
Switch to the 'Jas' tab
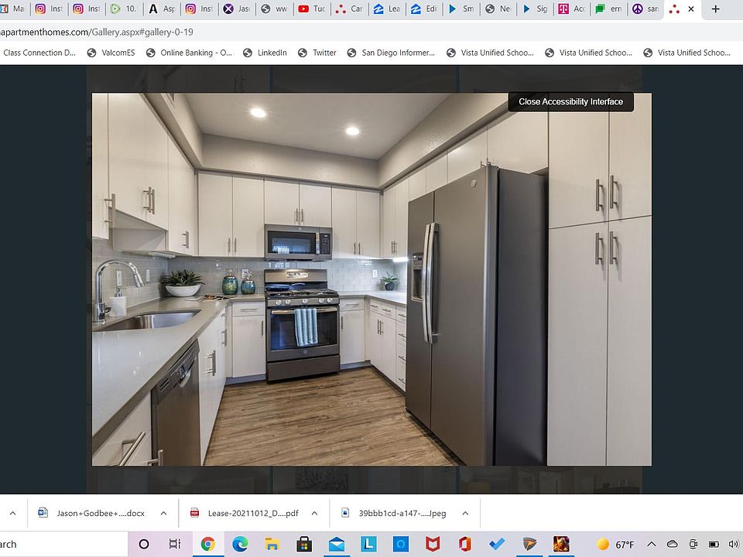click(237, 9)
